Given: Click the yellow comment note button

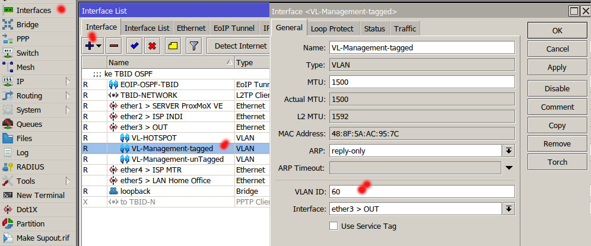Looking at the screenshot, I should 173,46.
